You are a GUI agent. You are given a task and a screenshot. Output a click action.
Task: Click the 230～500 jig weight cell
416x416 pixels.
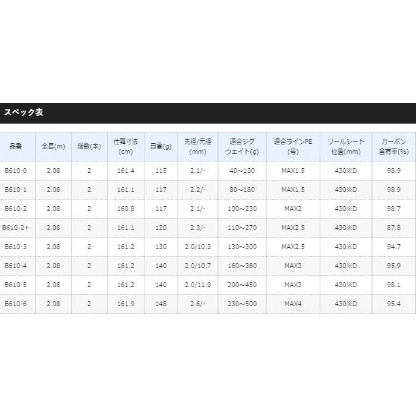coord(242,304)
